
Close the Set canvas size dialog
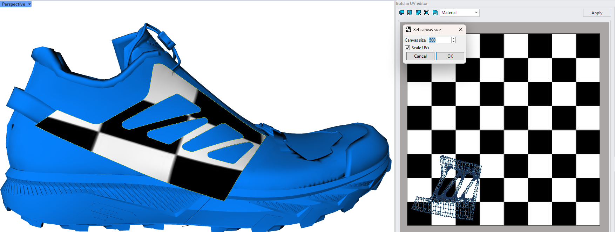click(461, 30)
